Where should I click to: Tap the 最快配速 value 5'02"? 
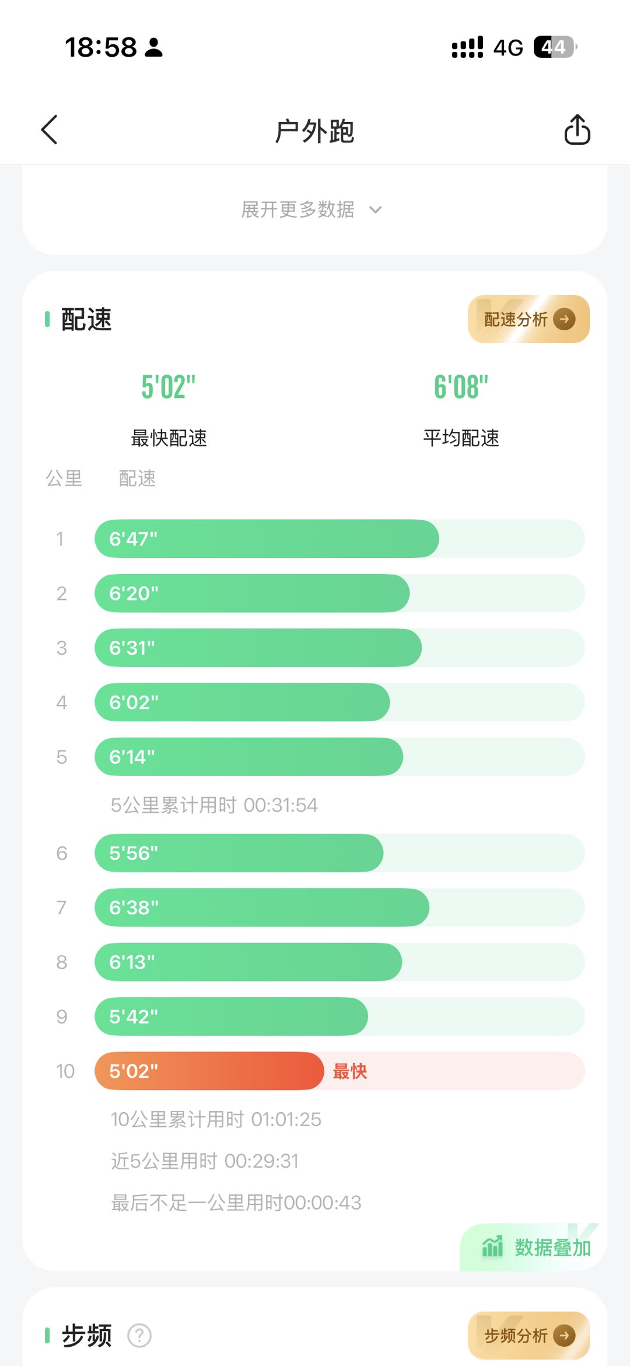pyautogui.click(x=169, y=387)
